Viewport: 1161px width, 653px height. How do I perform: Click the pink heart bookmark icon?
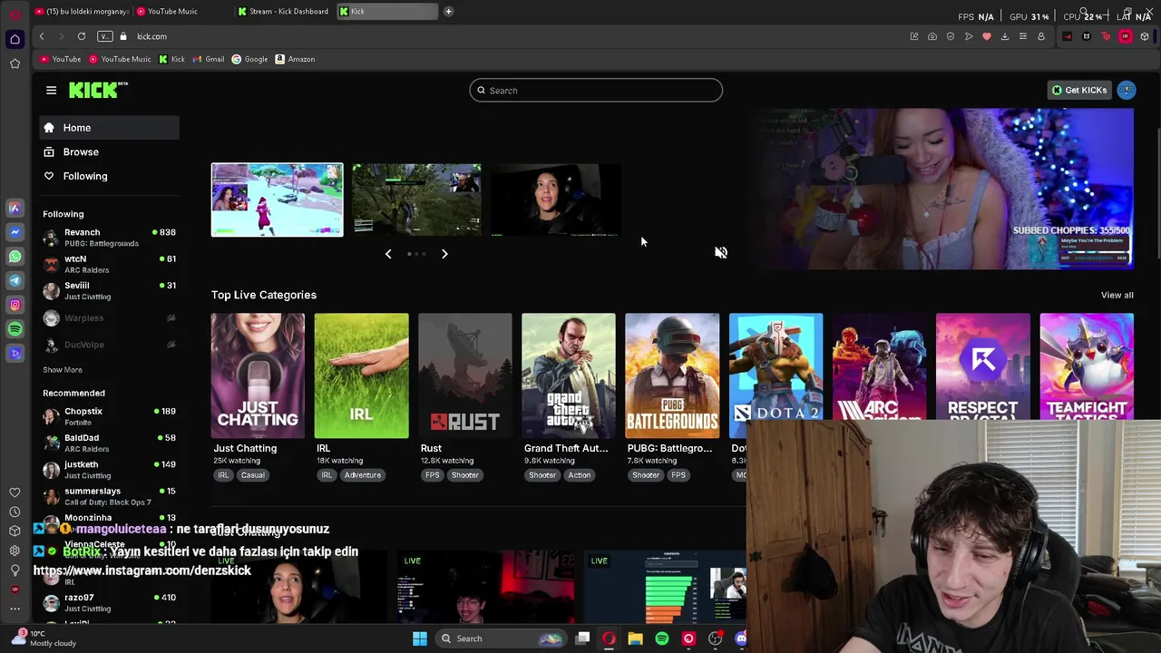(x=987, y=36)
